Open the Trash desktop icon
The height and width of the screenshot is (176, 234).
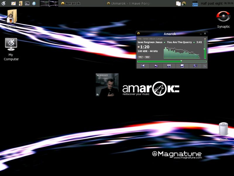pyautogui.click(x=223, y=132)
